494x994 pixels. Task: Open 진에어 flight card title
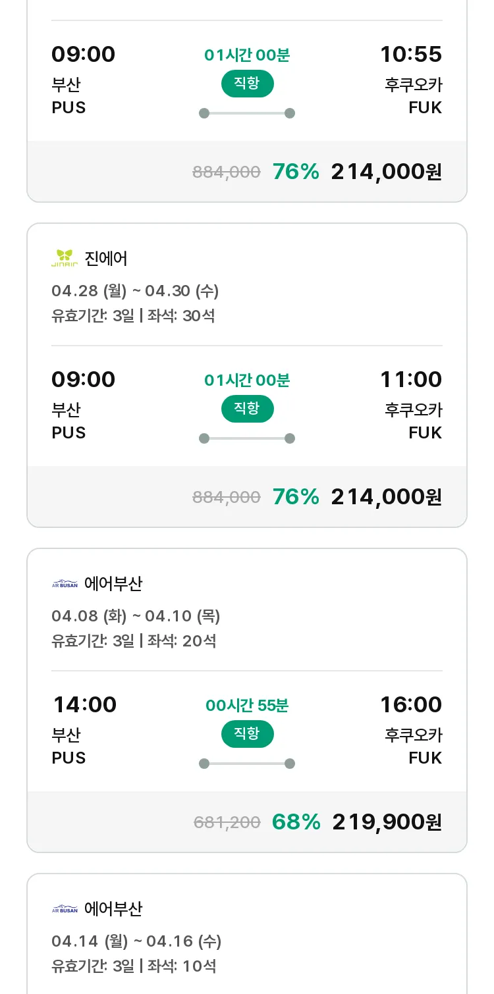(106, 259)
